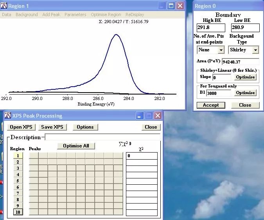Click Close in XPS Peak Processing

tap(151, 127)
